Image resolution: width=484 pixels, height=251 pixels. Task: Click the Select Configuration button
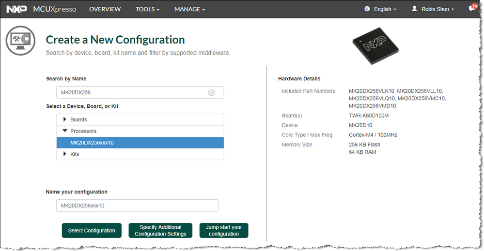92,230
